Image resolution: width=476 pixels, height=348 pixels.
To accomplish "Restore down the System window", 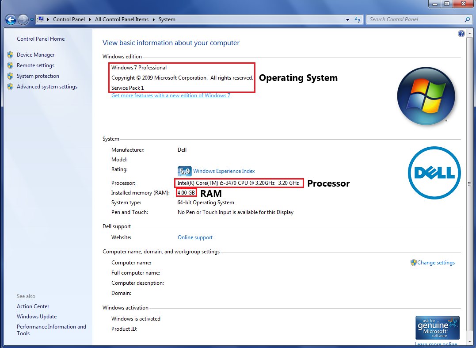I will point(447,4).
